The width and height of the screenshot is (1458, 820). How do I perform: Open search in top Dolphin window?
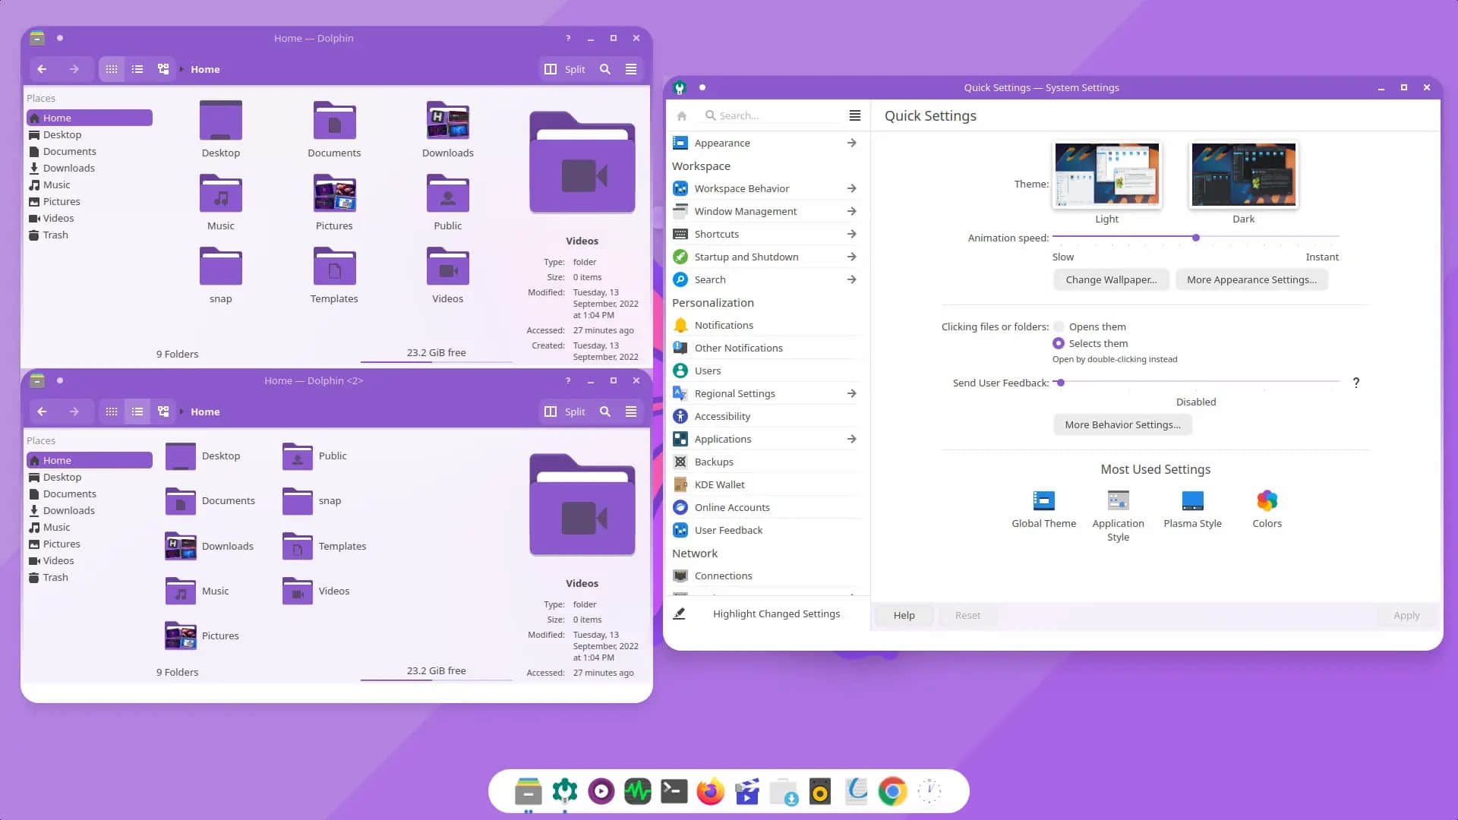pyautogui.click(x=605, y=69)
